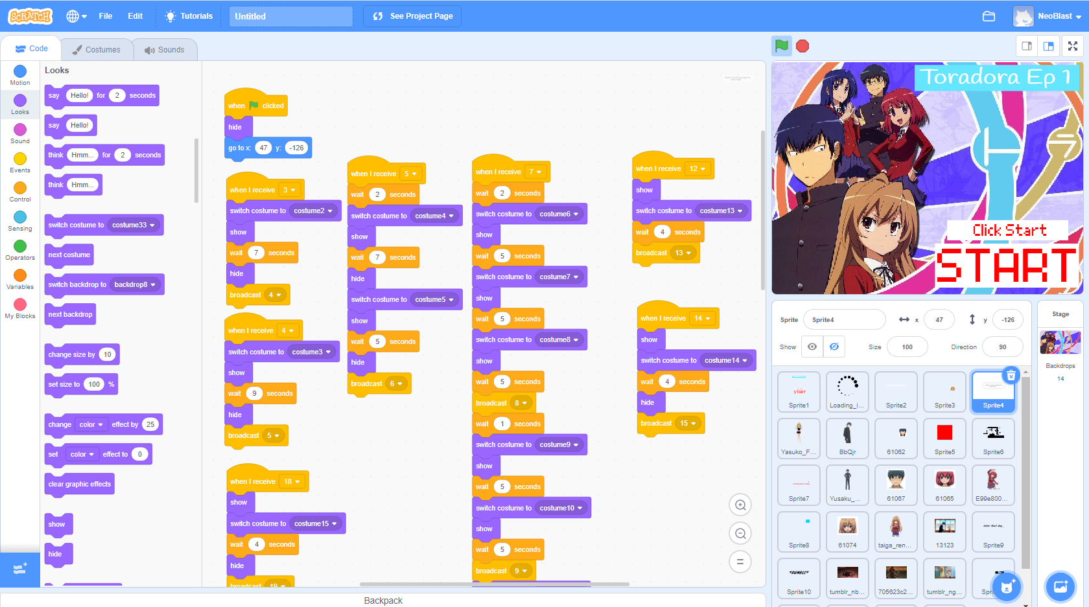Enter full screen stage mode
This screenshot has height=607, width=1089.
click(1073, 46)
